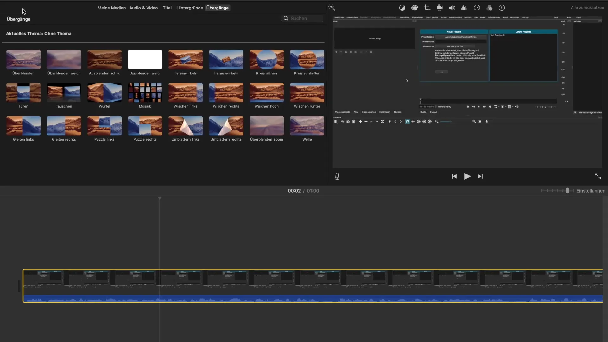Open the volume settings icon
Image resolution: width=608 pixels, height=342 pixels.
pyautogui.click(x=452, y=8)
